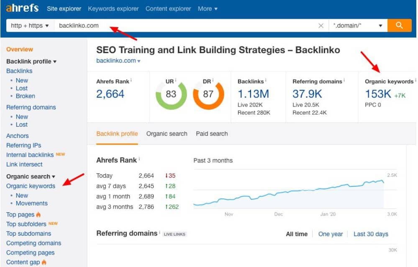Open the Referring IPs sidebar link
Viewport: 418px width, 267px height.
(x=24, y=145)
